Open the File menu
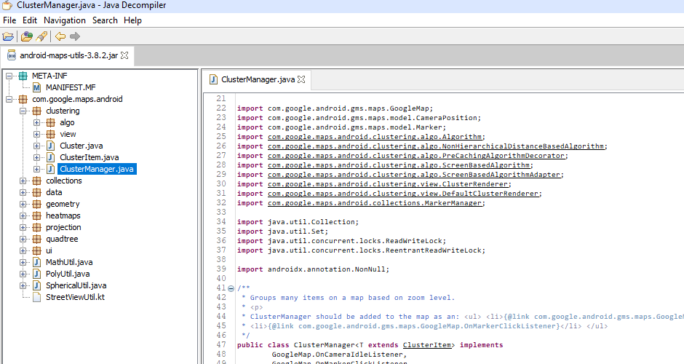This screenshot has width=684, height=364. pos(9,20)
